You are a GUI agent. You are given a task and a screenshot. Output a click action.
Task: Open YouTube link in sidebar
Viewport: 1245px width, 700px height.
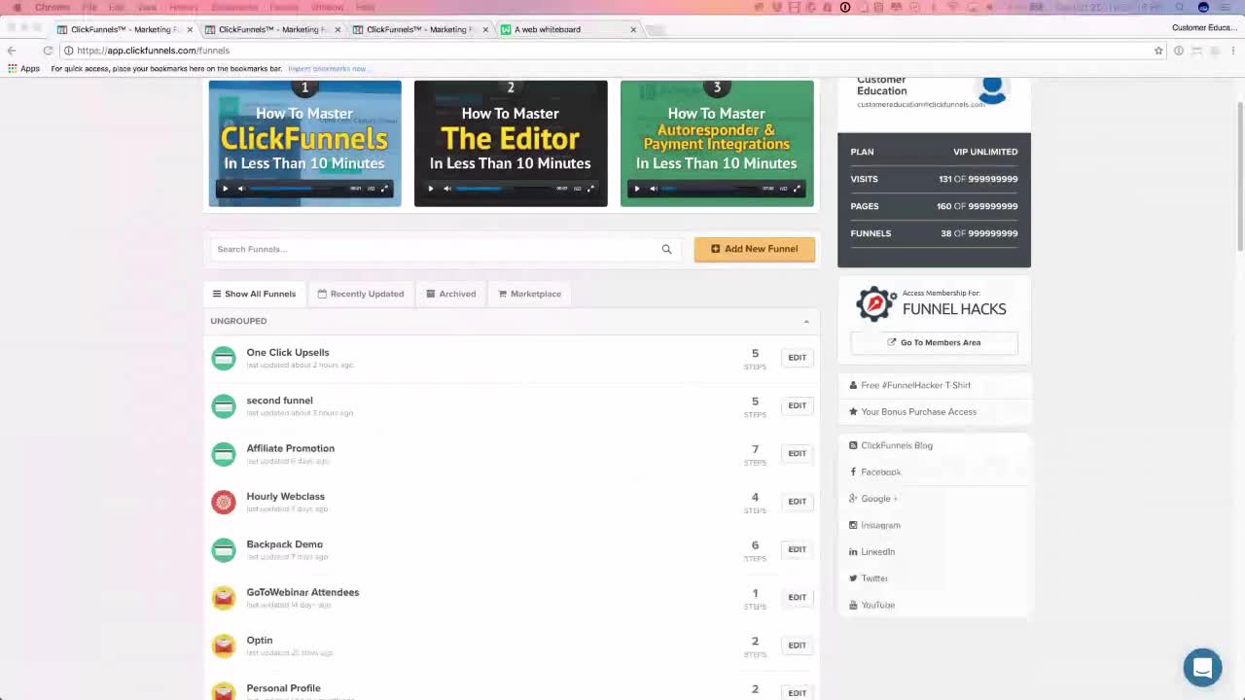877,605
